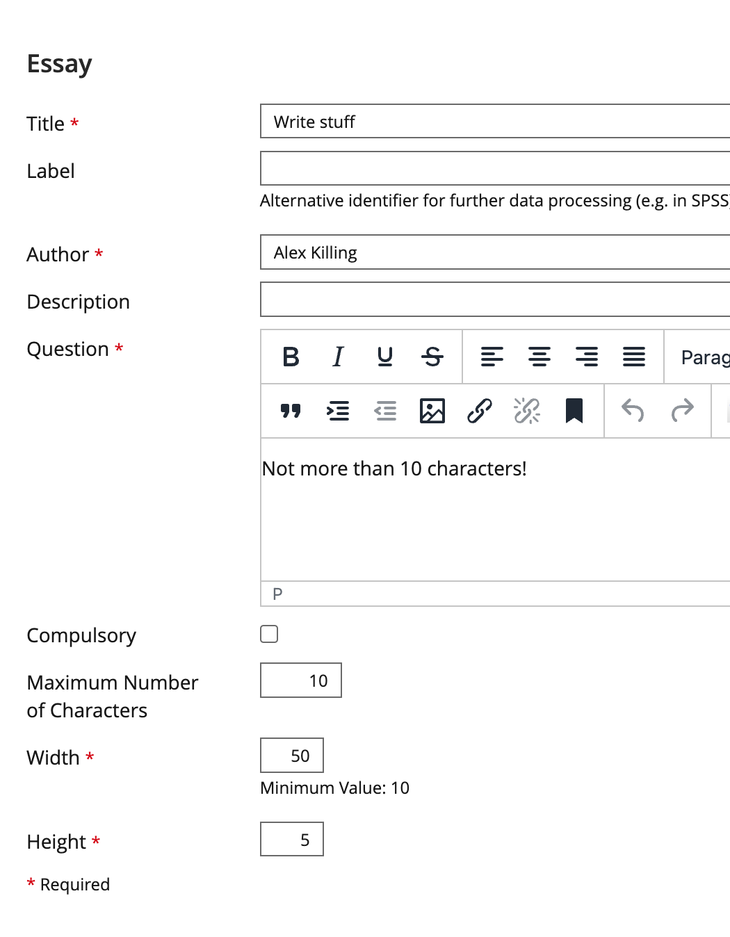Align text to the left

coord(492,357)
